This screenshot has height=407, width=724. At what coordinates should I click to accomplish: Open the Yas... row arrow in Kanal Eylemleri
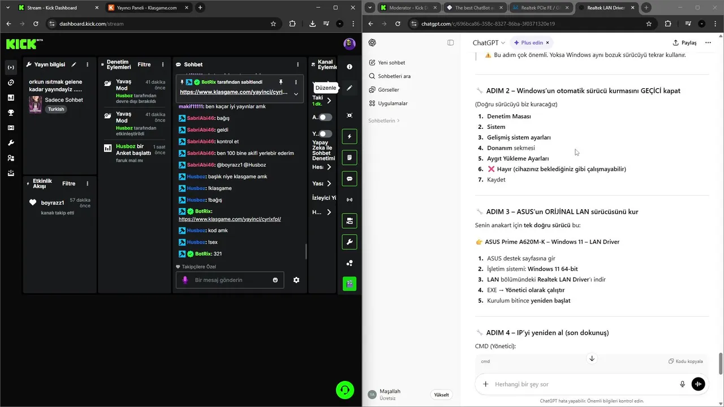coord(330,183)
